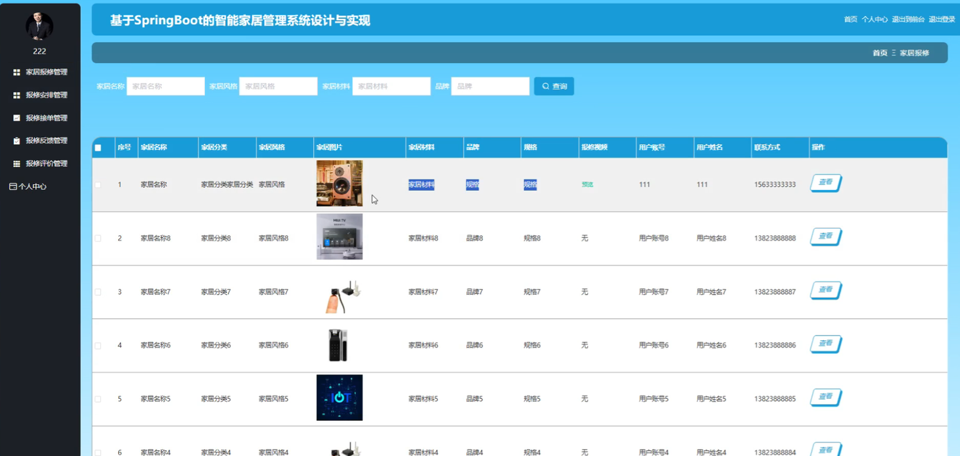Click the 序号 column header
Screen dimensions: 960x456
point(124,148)
